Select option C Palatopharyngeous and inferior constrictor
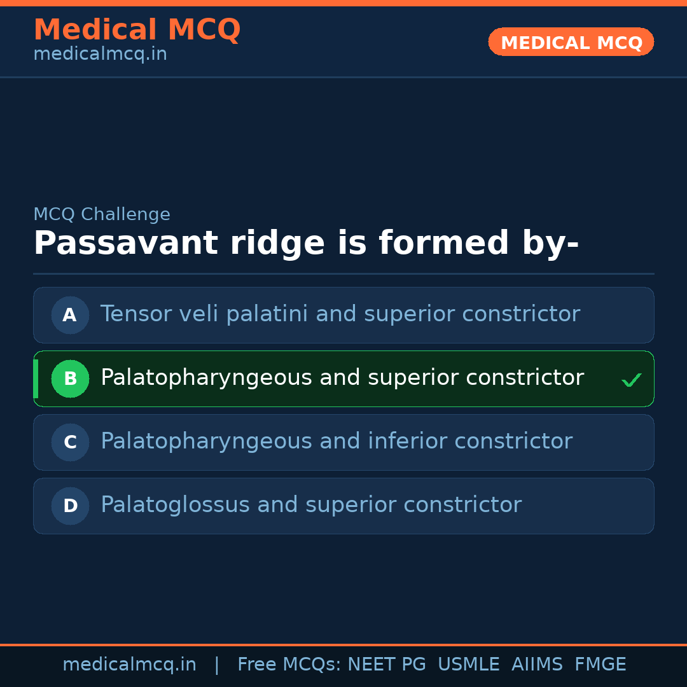 [x=343, y=442]
